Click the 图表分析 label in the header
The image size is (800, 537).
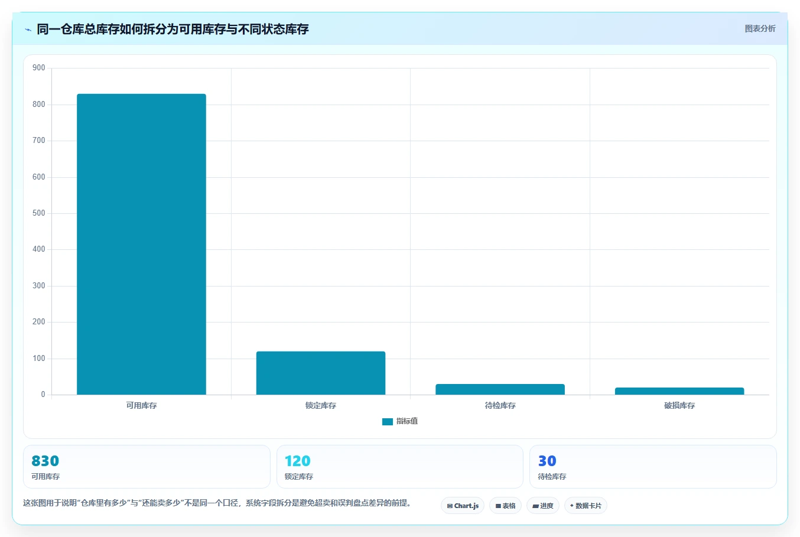tap(760, 28)
